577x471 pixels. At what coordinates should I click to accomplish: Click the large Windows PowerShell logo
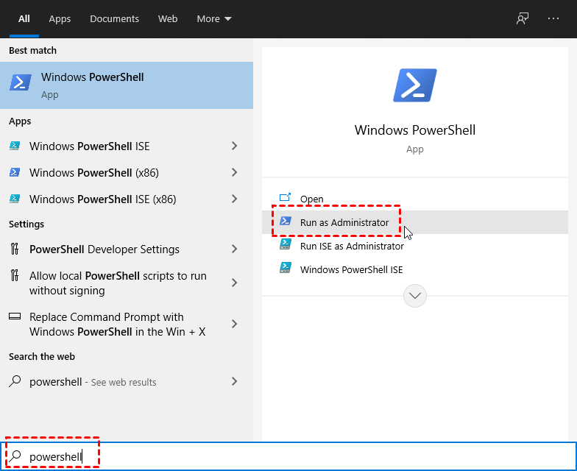(x=415, y=85)
